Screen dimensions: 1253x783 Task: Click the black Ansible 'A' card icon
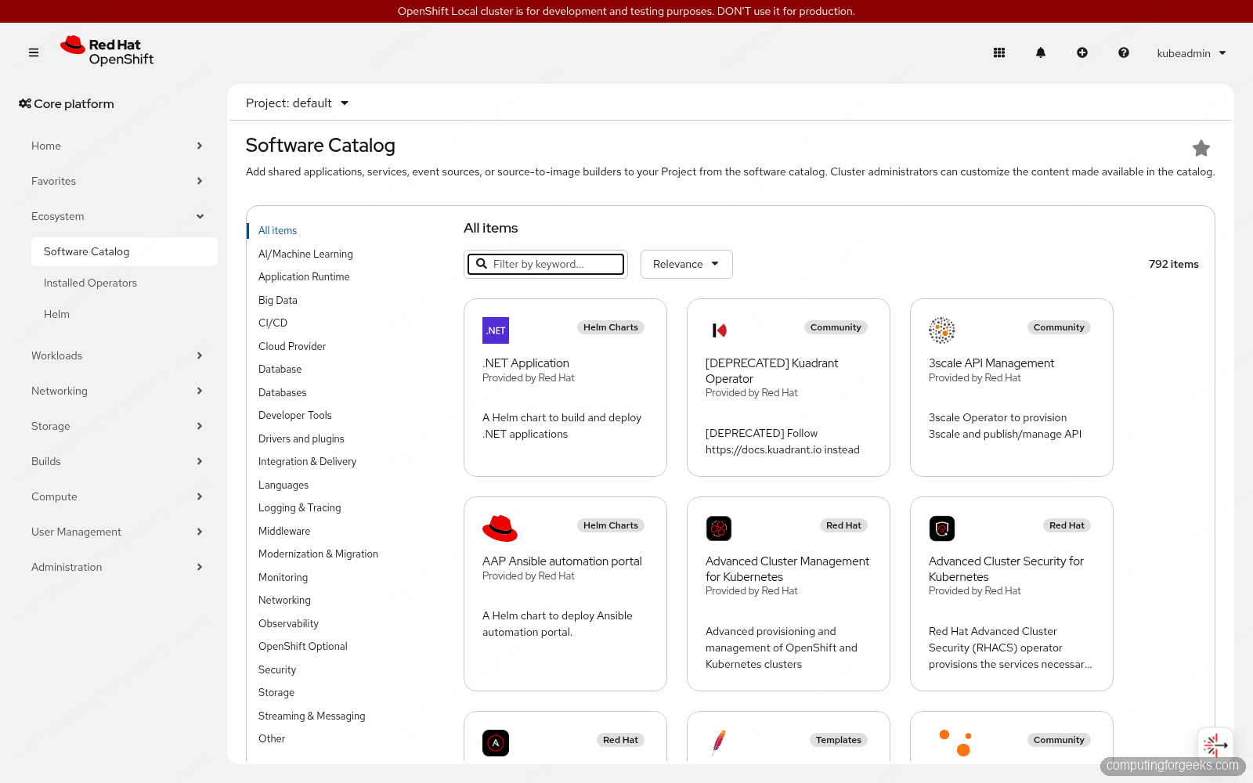[496, 743]
